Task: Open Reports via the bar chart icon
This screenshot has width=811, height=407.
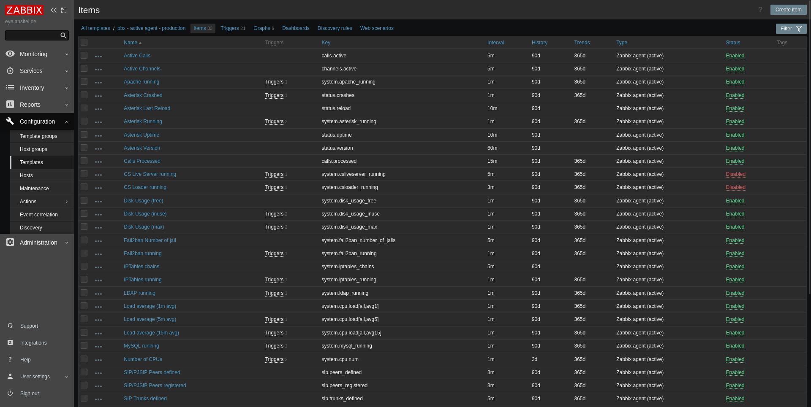Action: coord(10,105)
